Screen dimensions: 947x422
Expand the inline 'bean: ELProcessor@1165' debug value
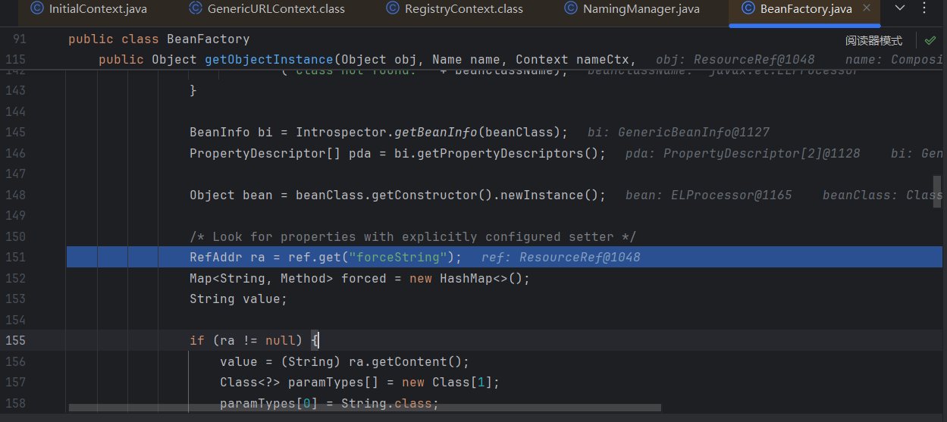click(708, 195)
